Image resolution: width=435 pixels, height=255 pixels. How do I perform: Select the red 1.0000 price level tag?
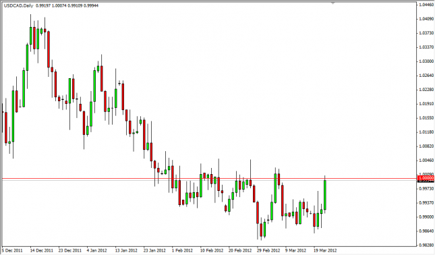pos(426,178)
